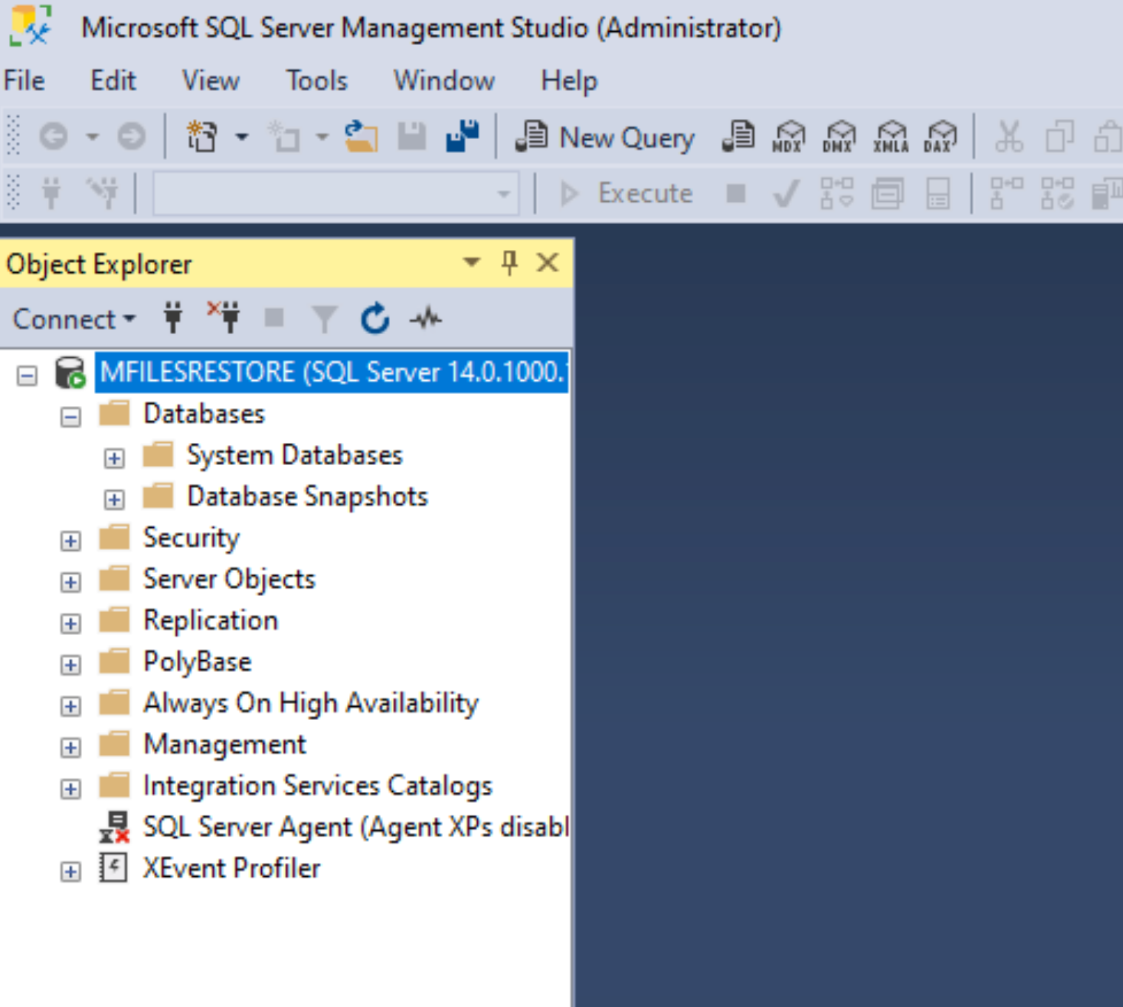
Task: Click the Cancel Executing Query stop icon
Action: 735,194
